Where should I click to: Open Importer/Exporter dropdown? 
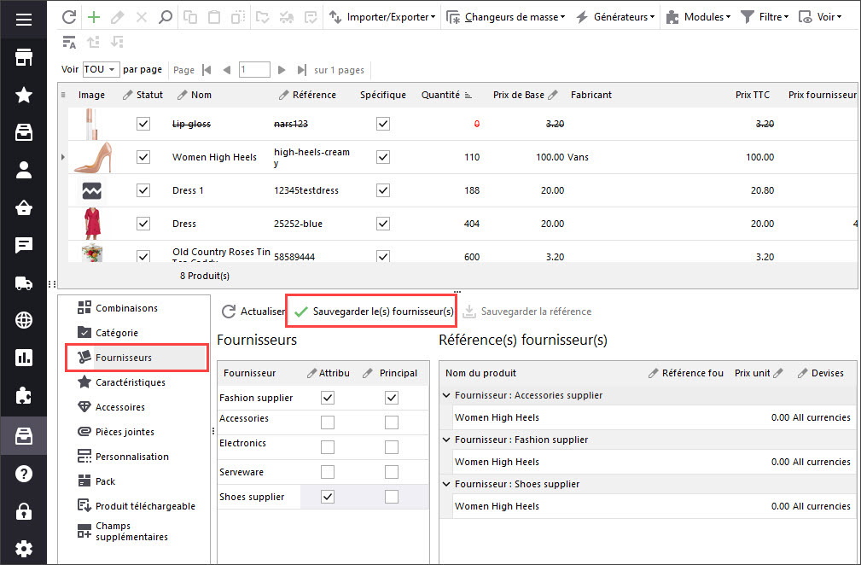coord(382,17)
